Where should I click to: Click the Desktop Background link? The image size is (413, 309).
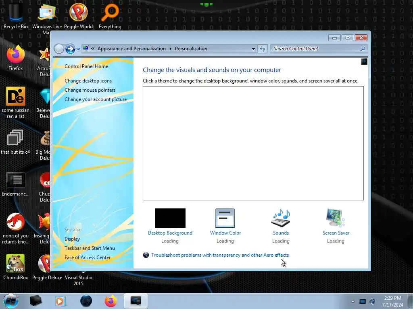point(170,233)
